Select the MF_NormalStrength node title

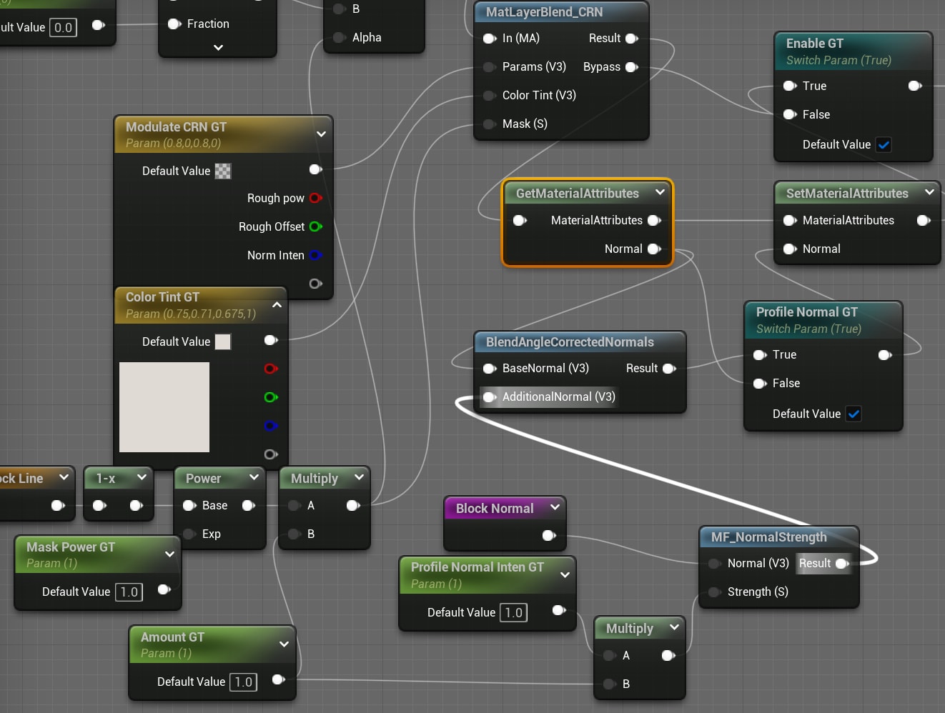768,537
